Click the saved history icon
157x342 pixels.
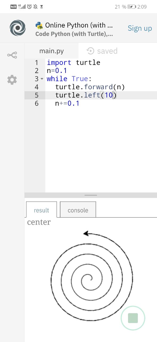click(x=90, y=51)
